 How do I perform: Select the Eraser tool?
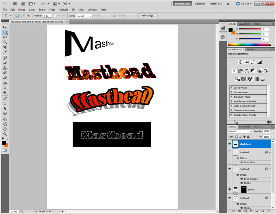pos(5,78)
